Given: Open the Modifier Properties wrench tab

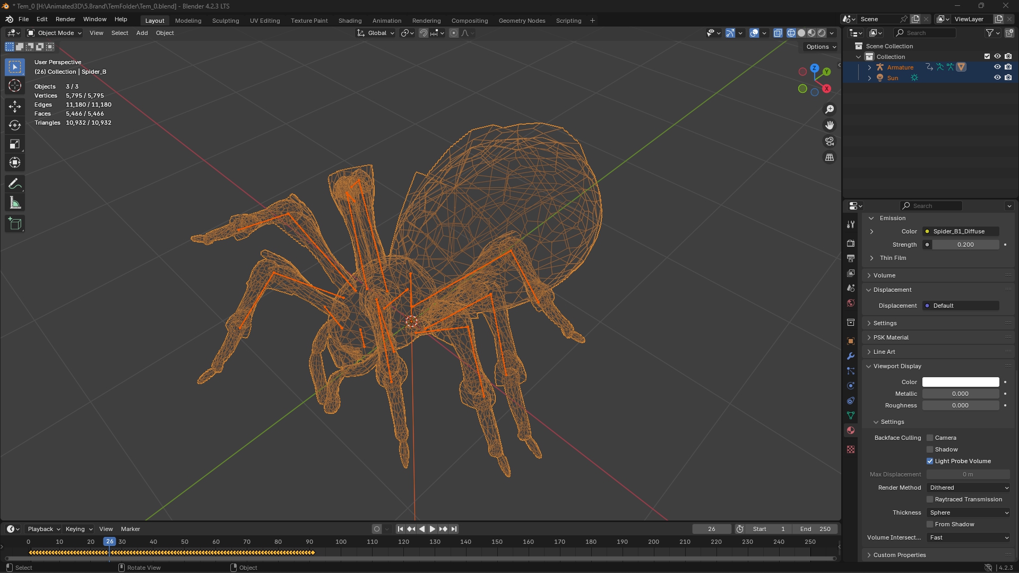Looking at the screenshot, I should (x=851, y=357).
